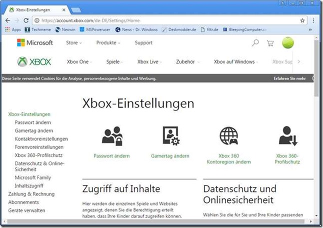Close the Xbox-Einstellungen tab

point(64,10)
